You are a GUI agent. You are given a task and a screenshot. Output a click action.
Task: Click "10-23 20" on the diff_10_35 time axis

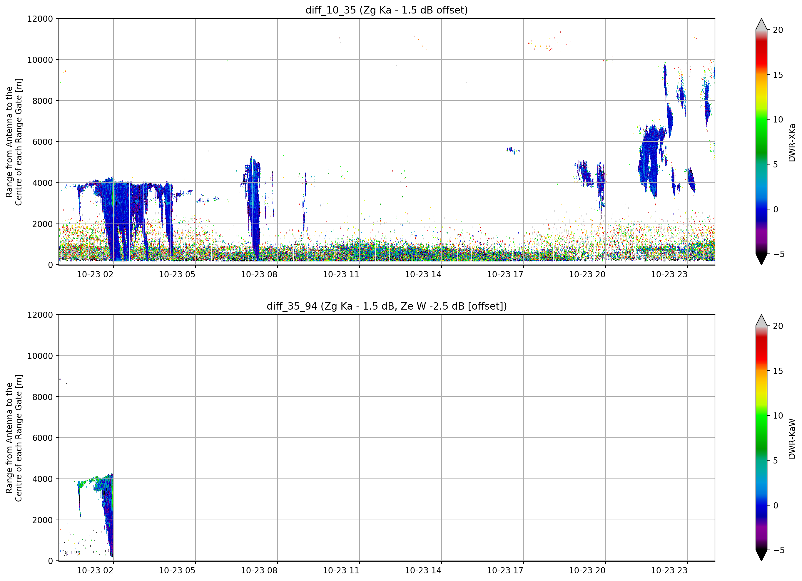point(587,275)
